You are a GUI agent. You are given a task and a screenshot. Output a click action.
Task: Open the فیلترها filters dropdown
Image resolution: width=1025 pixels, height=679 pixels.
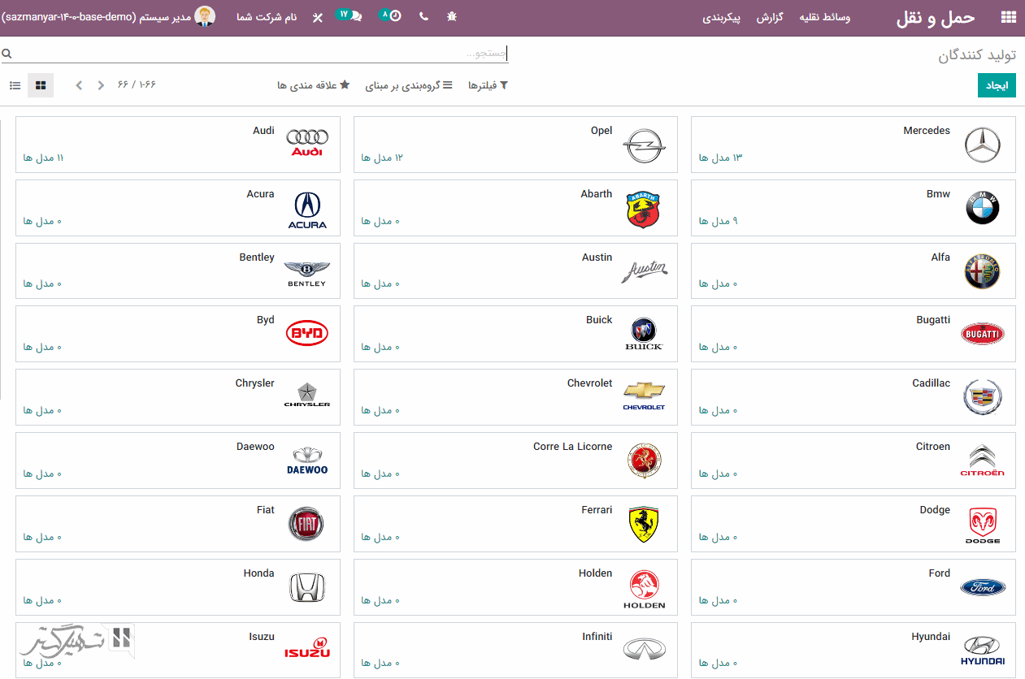tap(488, 85)
